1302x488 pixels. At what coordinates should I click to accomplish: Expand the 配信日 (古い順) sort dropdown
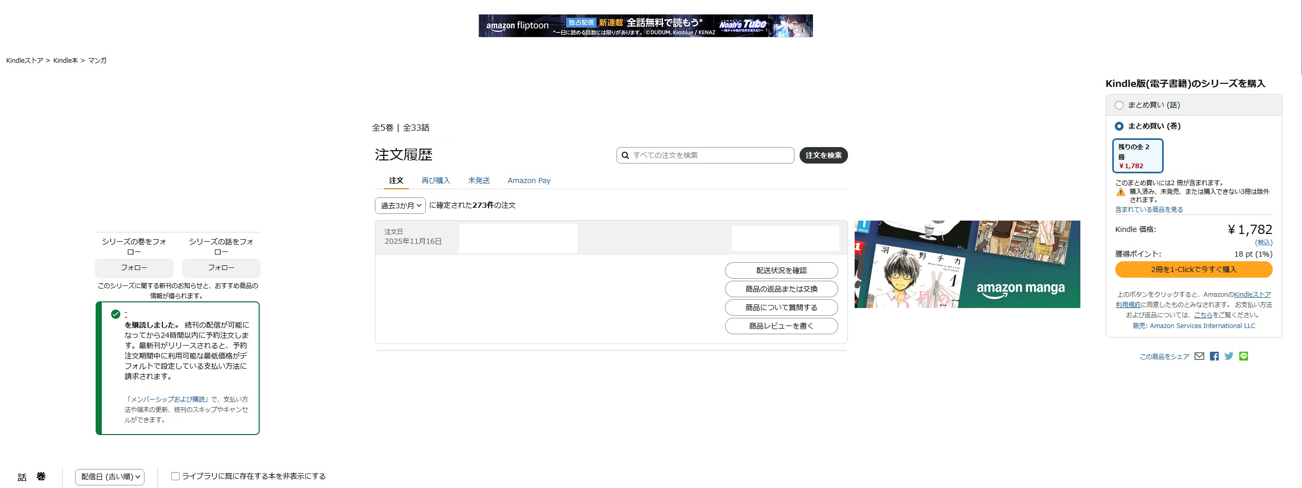(x=110, y=477)
